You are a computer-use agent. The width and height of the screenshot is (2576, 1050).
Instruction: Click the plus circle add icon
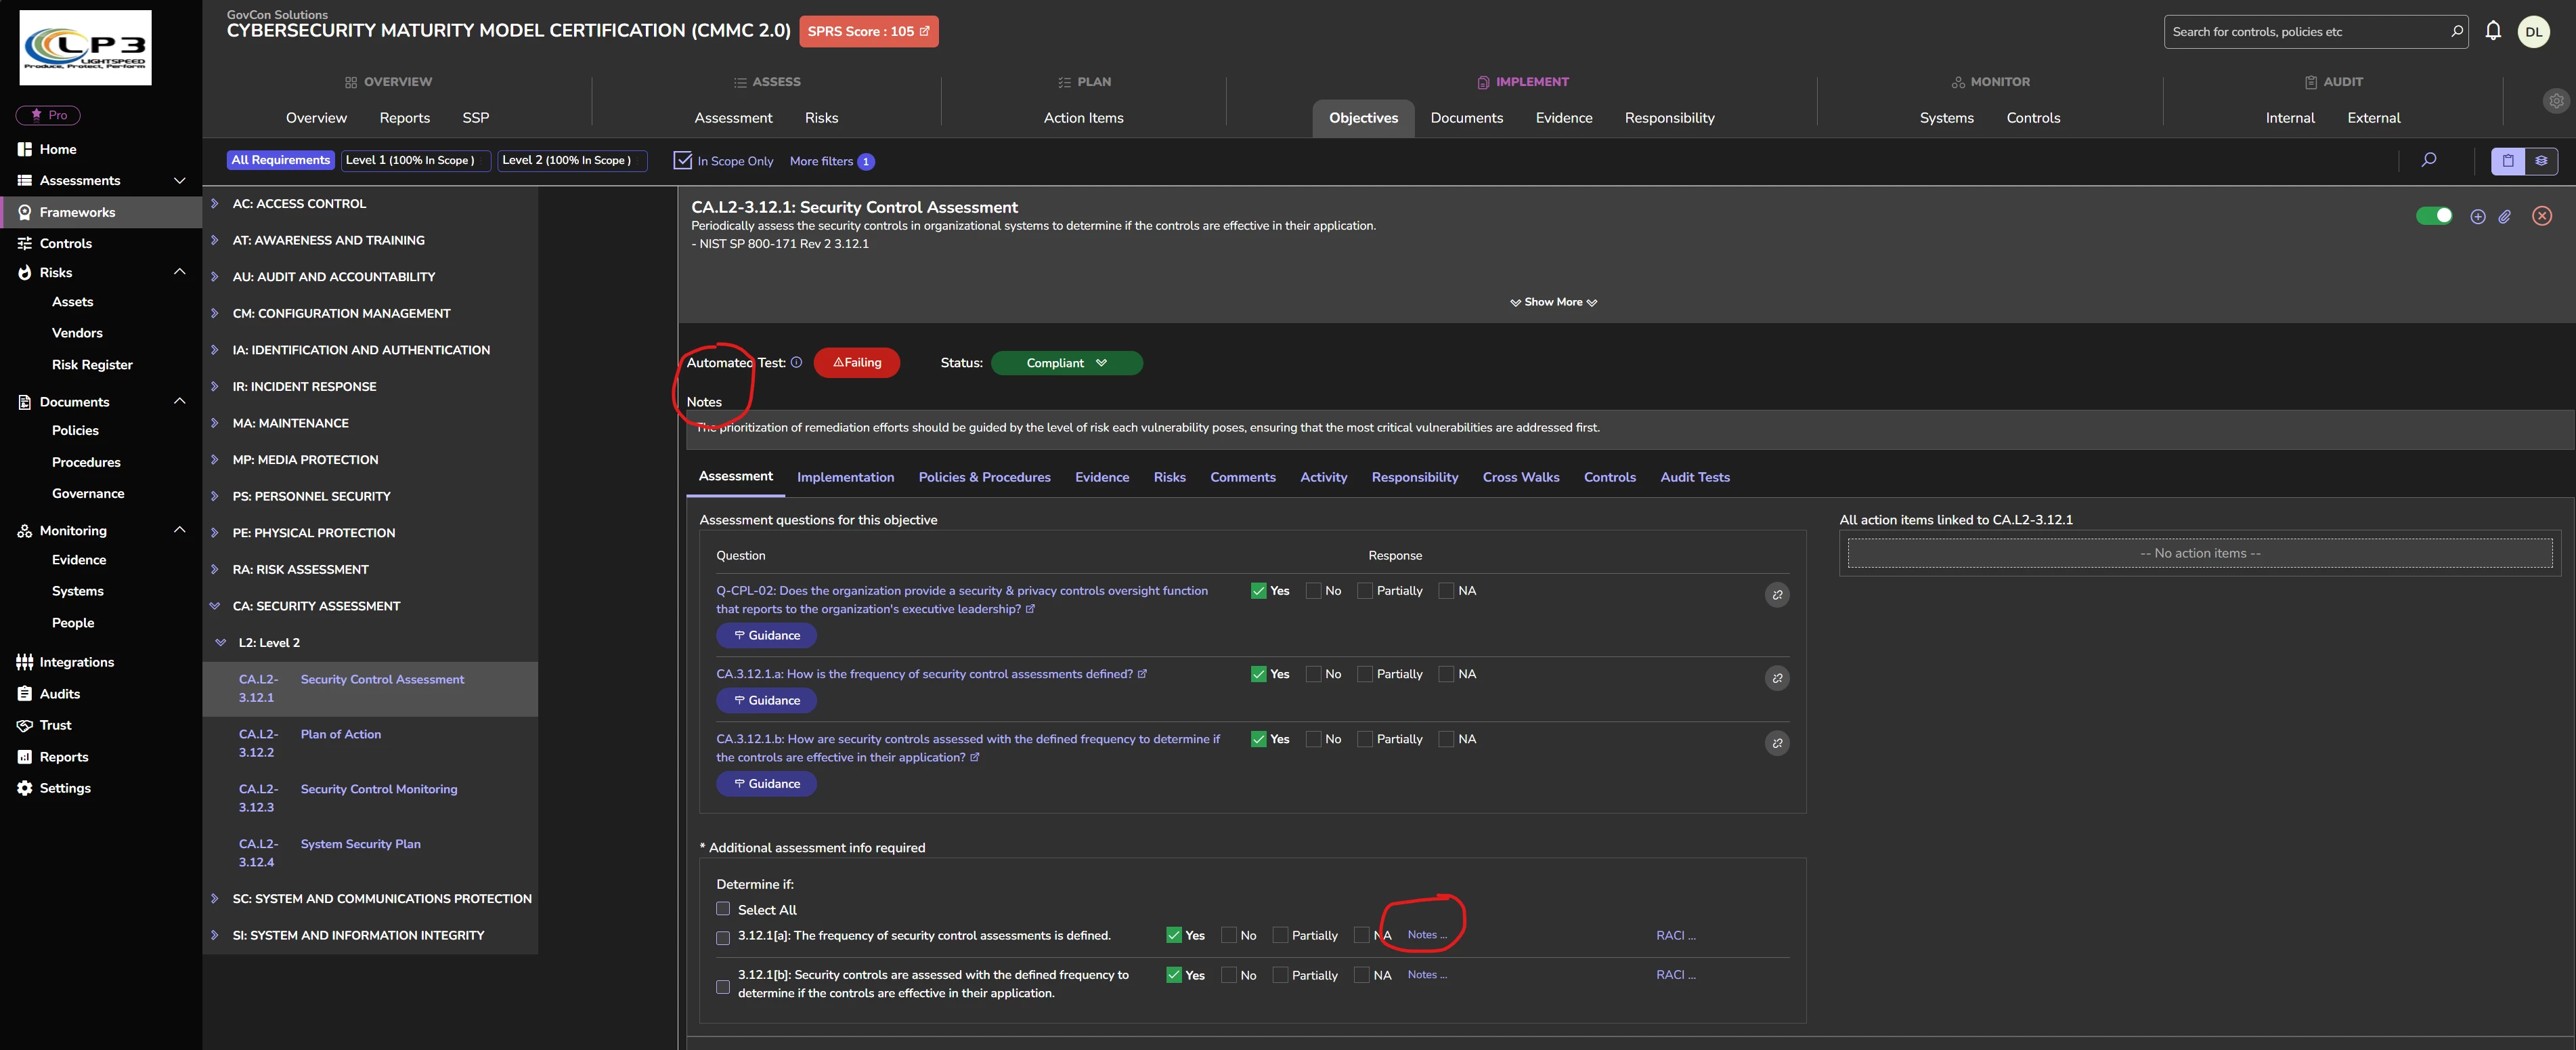(2477, 216)
